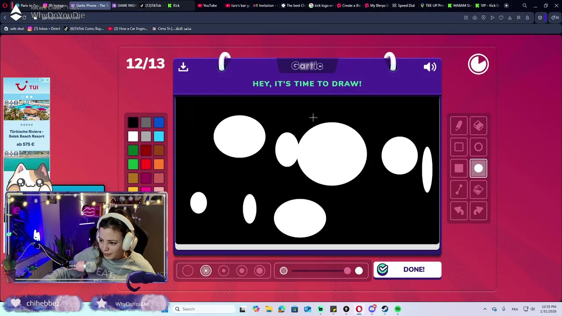Choose the largest brush size
562x316 pixels.
(x=259, y=271)
